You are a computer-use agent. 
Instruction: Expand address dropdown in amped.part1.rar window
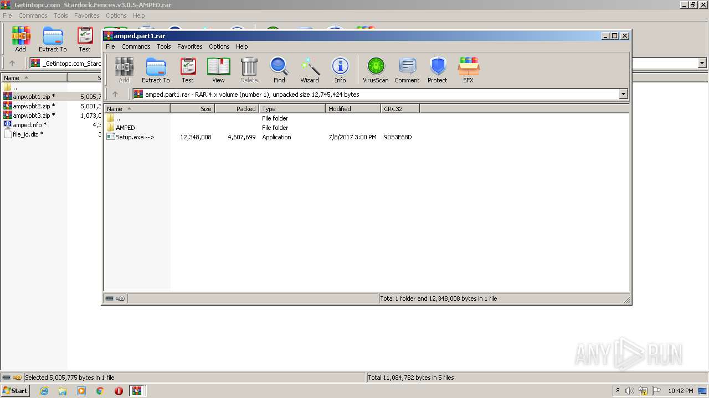(623, 95)
